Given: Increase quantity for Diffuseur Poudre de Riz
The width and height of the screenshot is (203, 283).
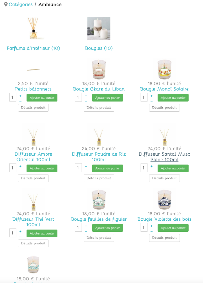Looking at the screenshot, I should coord(86,166).
